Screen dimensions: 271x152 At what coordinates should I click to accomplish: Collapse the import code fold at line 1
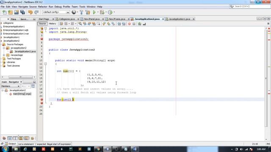click(45, 28)
